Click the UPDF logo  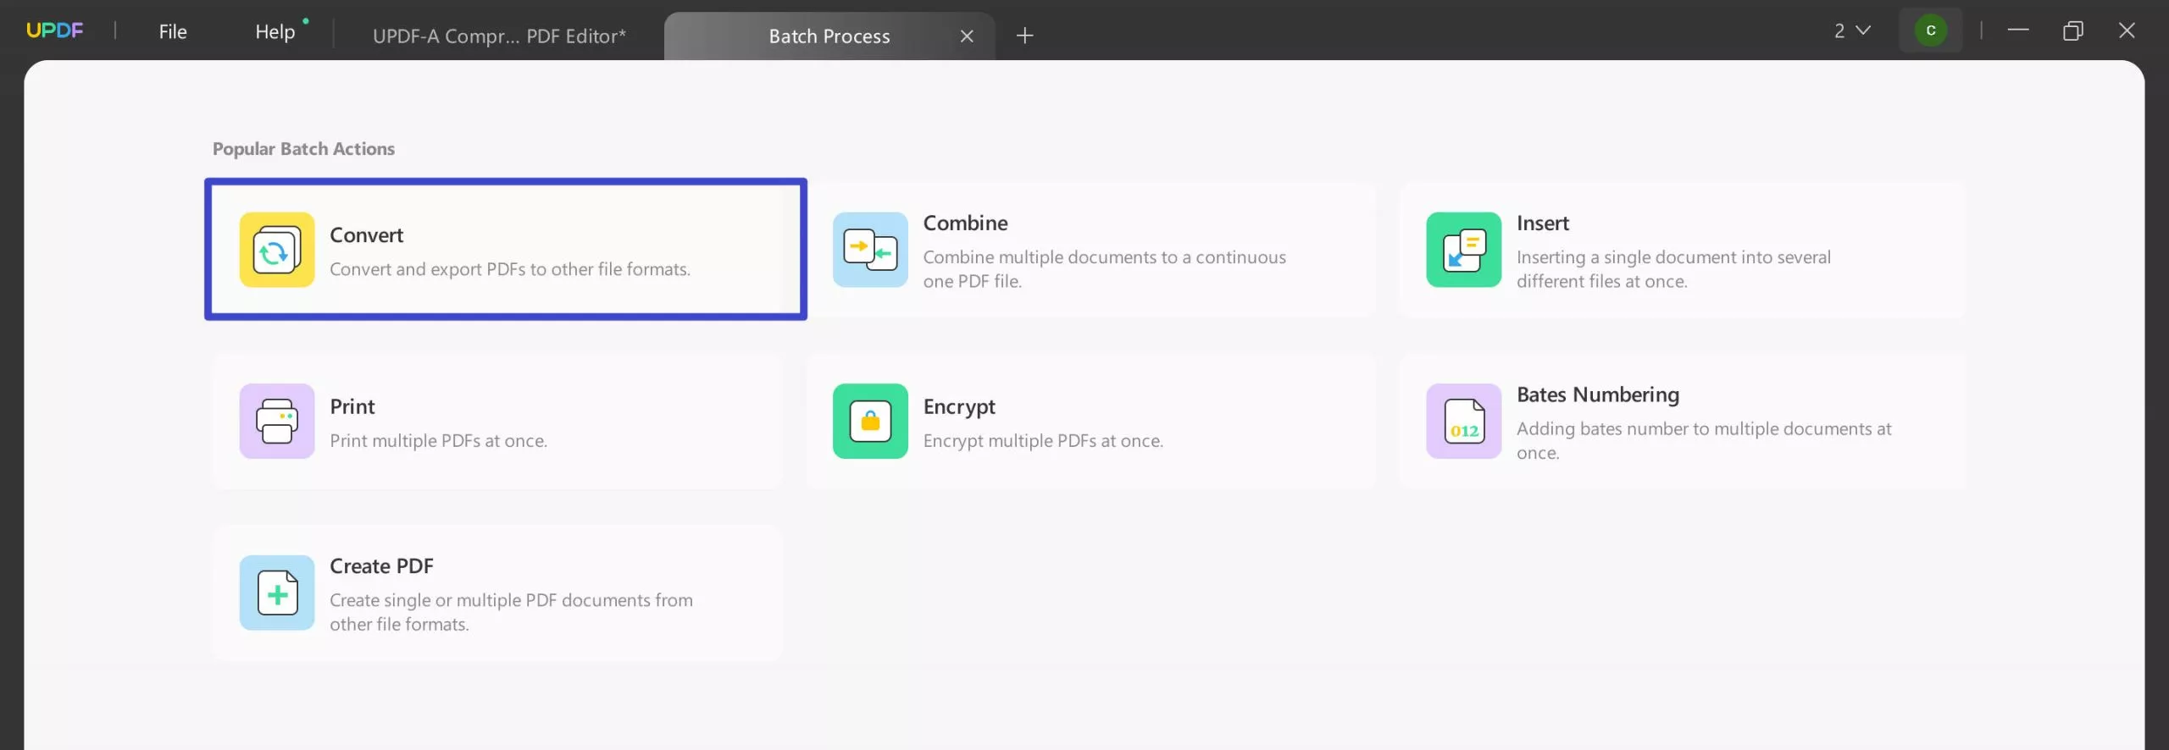(55, 30)
